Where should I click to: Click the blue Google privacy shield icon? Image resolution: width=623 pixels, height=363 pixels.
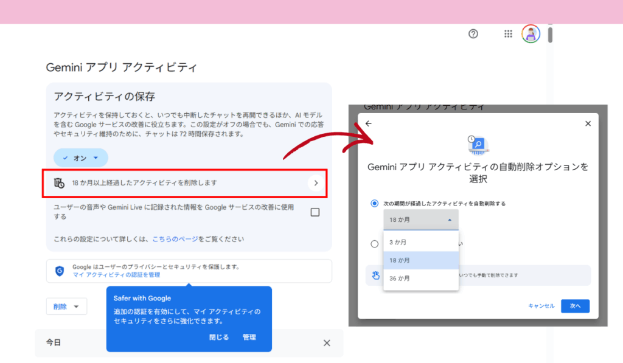60,271
